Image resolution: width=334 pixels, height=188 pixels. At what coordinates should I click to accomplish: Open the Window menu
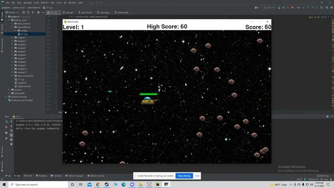point(72,3)
